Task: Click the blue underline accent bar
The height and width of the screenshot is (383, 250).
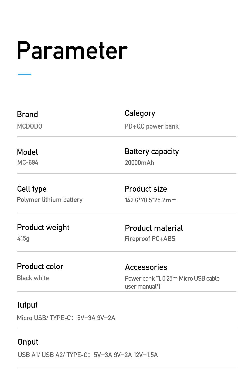Action: (x=25, y=74)
